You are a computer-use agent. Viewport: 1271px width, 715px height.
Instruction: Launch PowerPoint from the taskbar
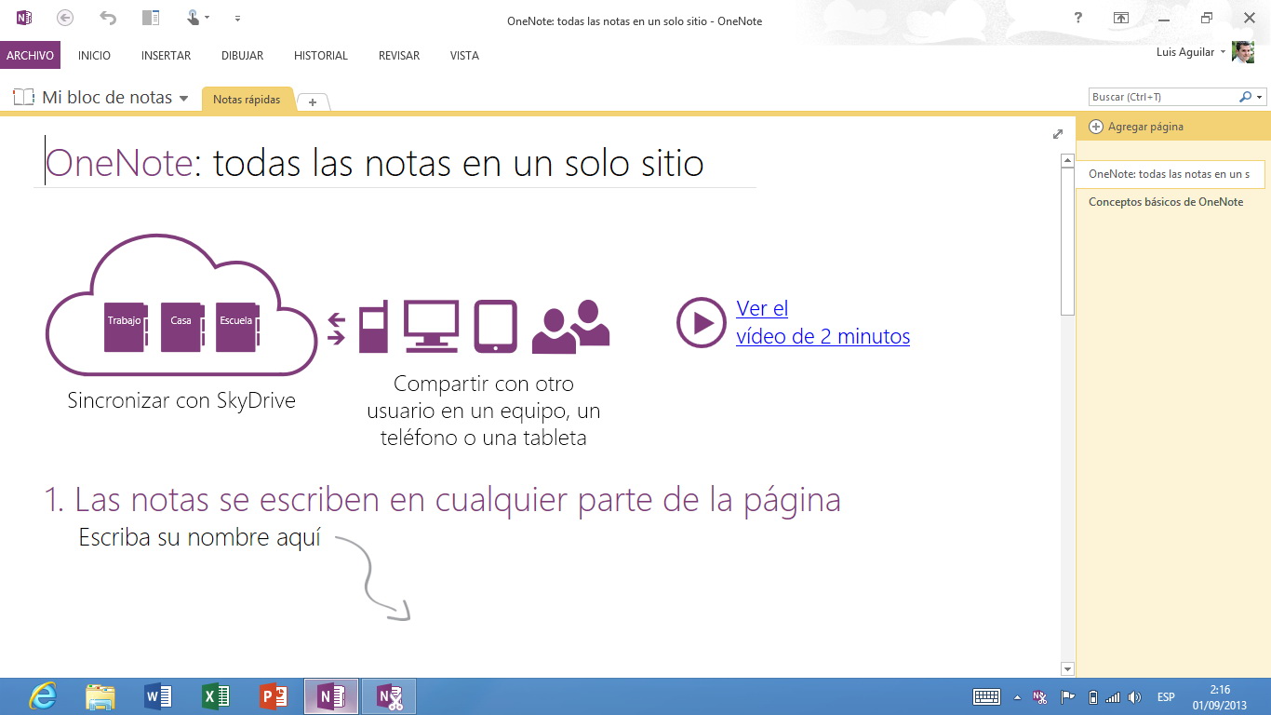coord(273,696)
